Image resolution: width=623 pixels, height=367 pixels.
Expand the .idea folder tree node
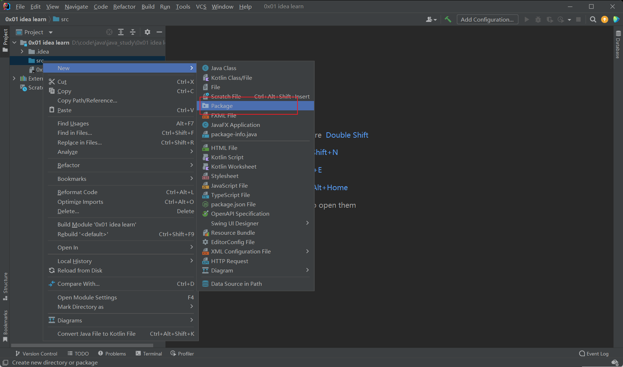tap(22, 51)
